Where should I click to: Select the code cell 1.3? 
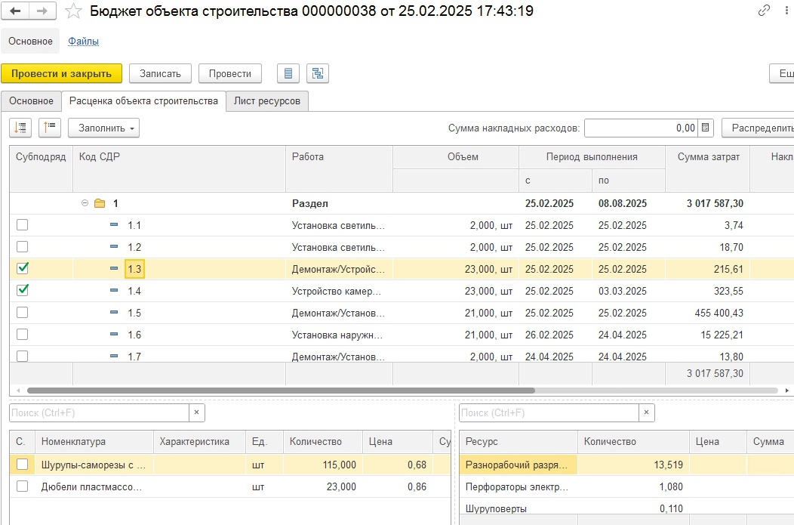point(134,269)
